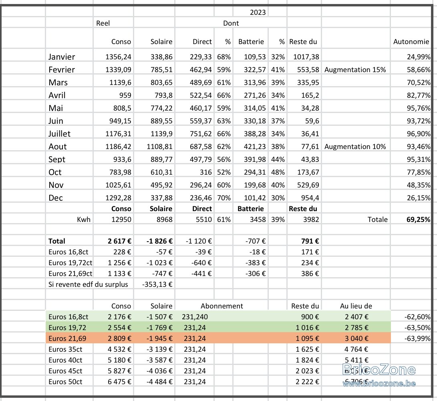Image resolution: width=437 pixels, height=401 pixels.
Task: Select the Euros 50ct row label
Action: click(x=66, y=381)
